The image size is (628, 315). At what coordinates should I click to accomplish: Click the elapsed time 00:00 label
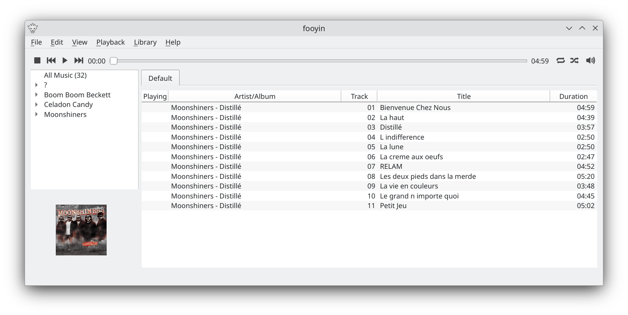[x=97, y=61]
